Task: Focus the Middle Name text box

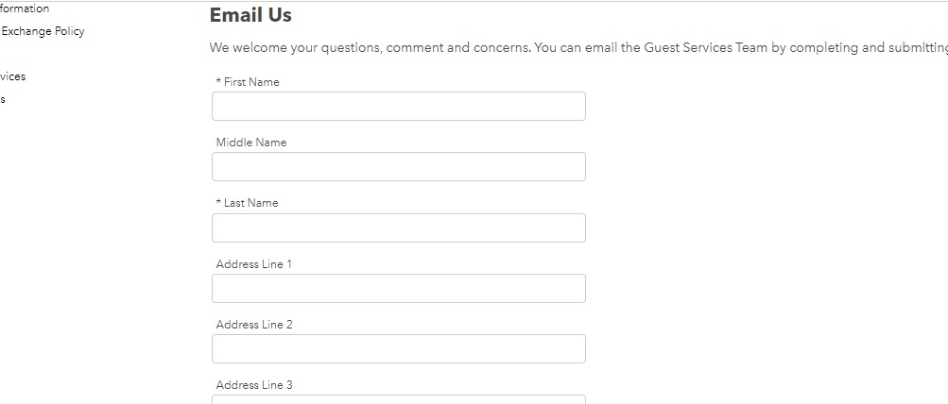Action: pyautogui.click(x=399, y=167)
